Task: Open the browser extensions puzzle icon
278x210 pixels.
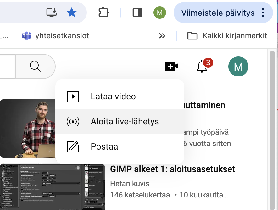Action: click(x=103, y=13)
